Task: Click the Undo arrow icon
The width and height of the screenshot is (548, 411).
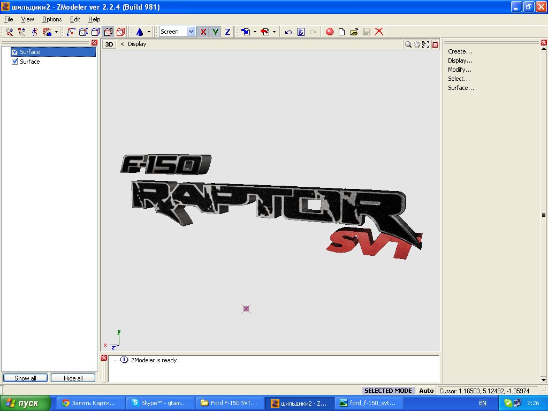Action: tap(288, 32)
